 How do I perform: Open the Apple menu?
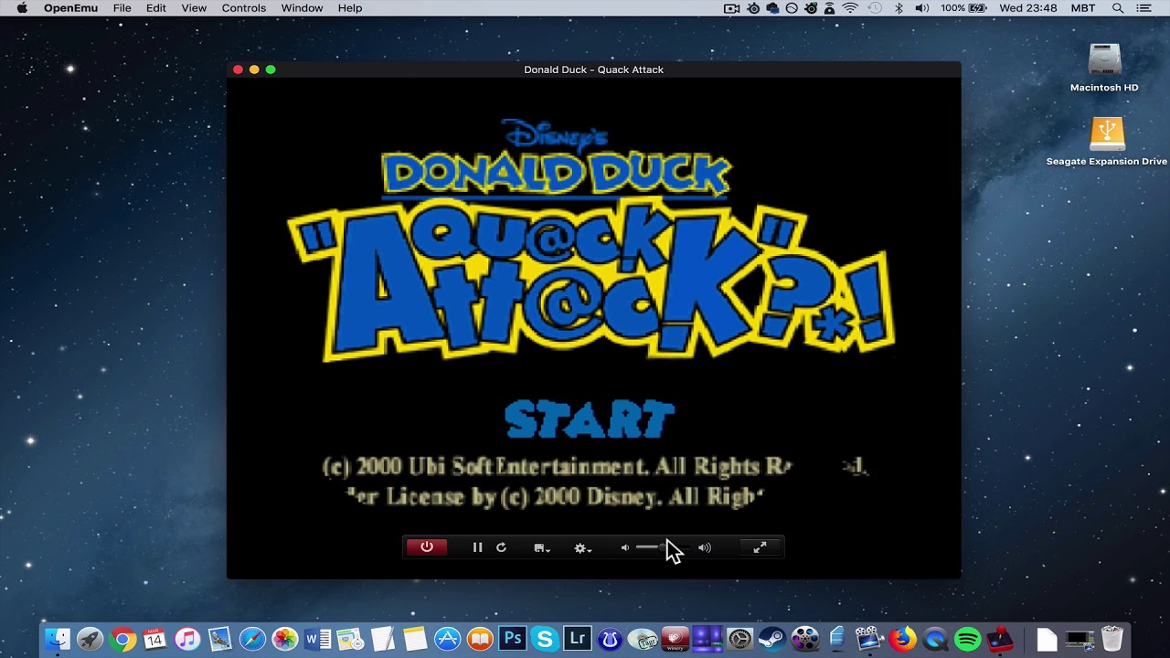(x=22, y=8)
